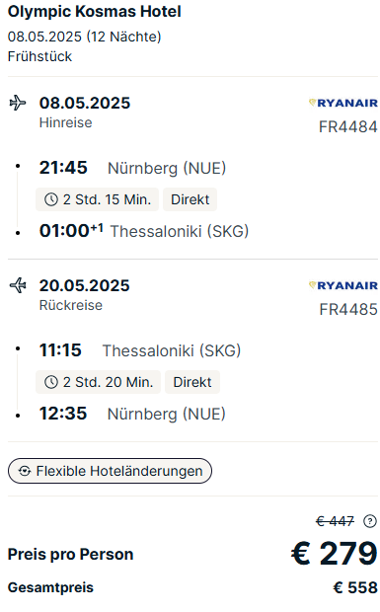380x612 pixels.
Task: Click the 01:00 +1 arrival time at Thessaloniki
Action: pyautogui.click(x=71, y=230)
